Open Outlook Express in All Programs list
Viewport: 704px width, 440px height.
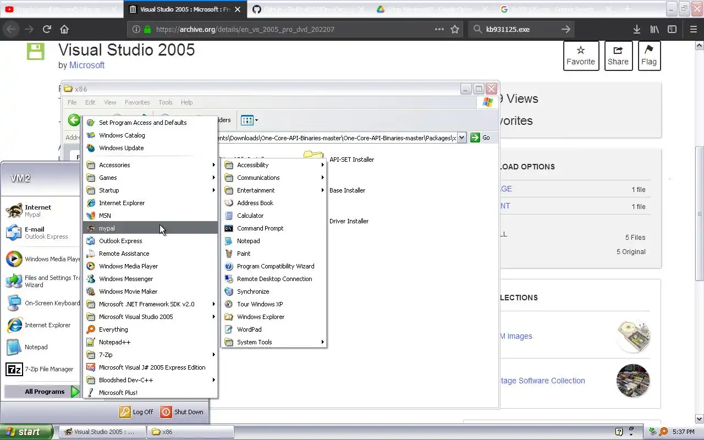[x=150, y=241]
